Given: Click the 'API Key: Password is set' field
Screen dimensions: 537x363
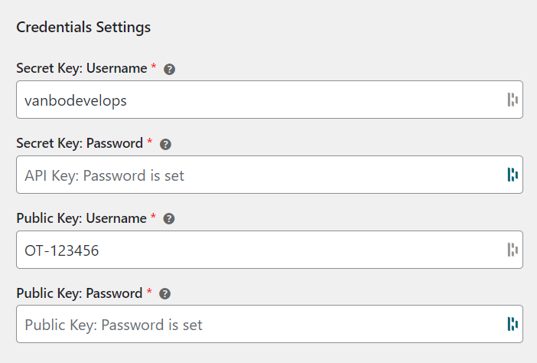Looking at the screenshot, I should click(x=252, y=175).
